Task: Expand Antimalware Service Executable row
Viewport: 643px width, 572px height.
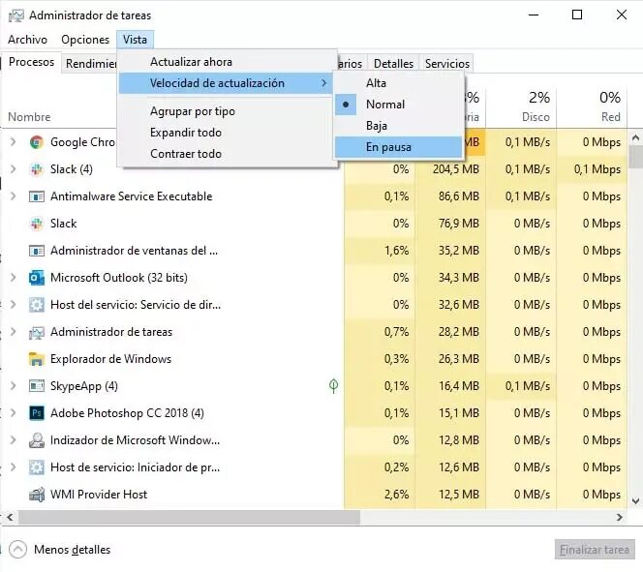Action: pos(14,196)
